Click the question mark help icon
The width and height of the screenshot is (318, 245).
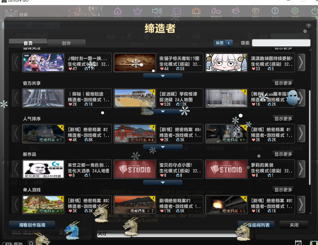(308, 26)
